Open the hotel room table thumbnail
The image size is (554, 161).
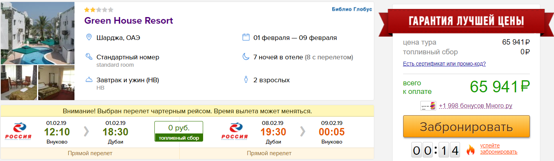pyautogui.click(x=19, y=83)
